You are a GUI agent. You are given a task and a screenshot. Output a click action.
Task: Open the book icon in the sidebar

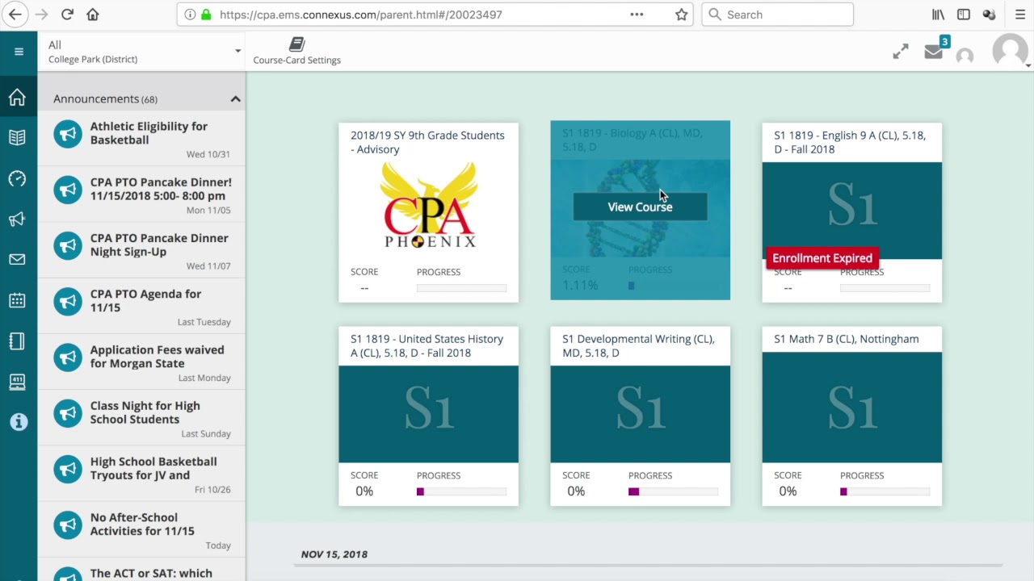tap(17, 138)
